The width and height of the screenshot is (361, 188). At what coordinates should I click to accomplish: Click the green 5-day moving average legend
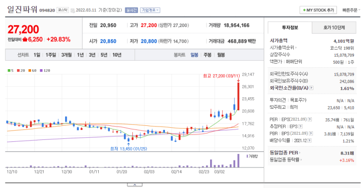11,71
